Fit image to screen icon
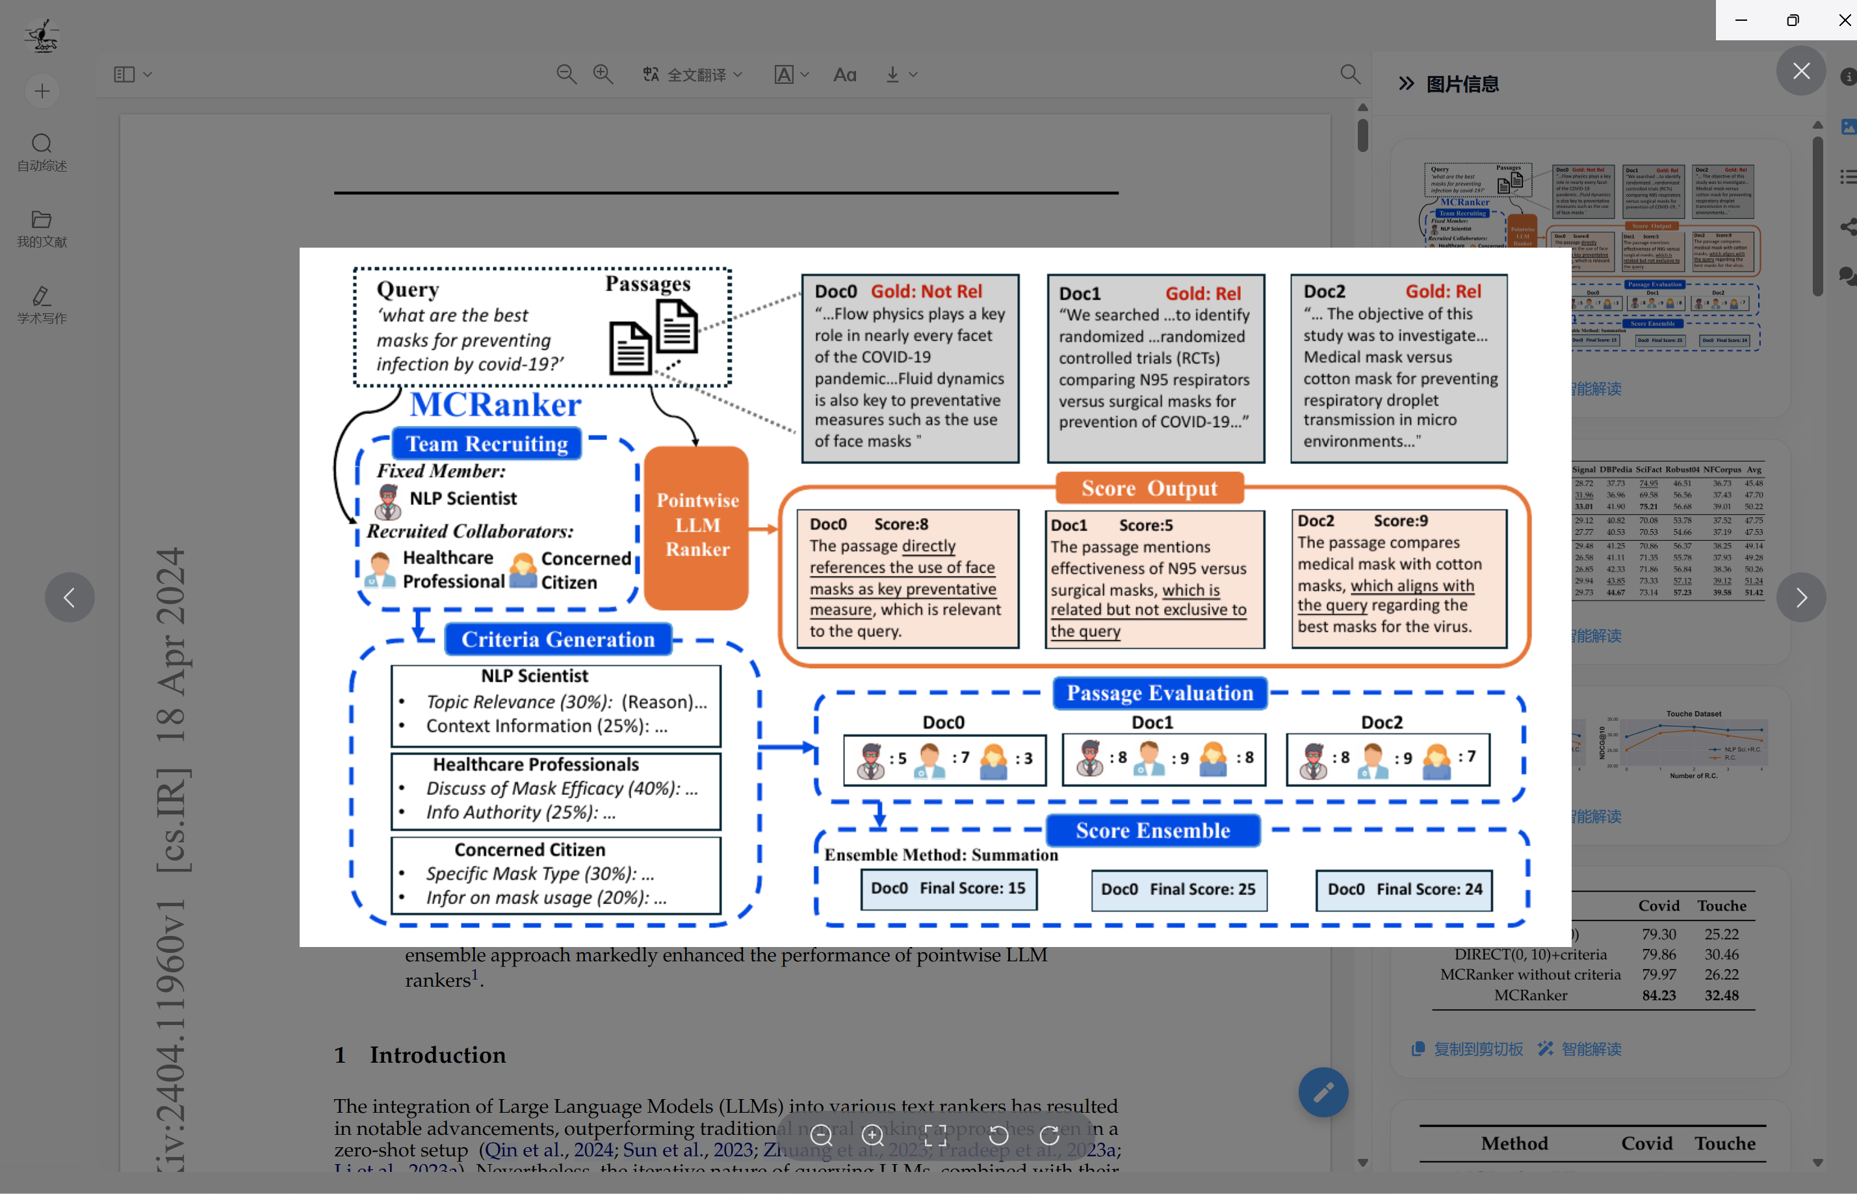 (935, 1136)
